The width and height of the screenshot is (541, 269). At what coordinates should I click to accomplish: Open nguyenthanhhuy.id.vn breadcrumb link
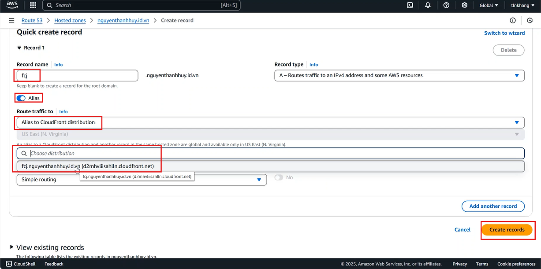123,20
